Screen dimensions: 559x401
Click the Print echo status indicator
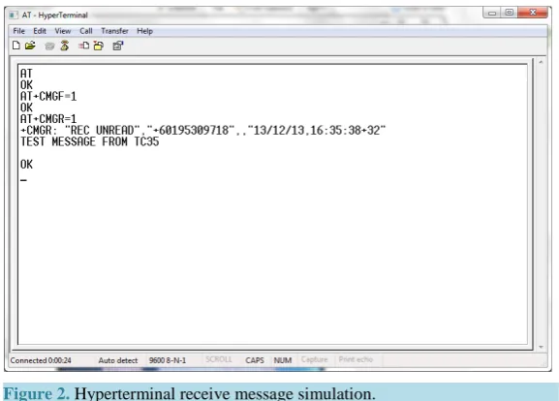click(356, 359)
